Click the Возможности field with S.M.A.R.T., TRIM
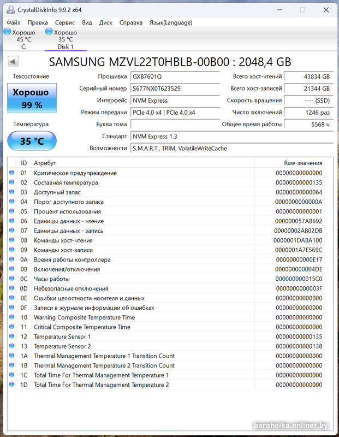The height and width of the screenshot is (437, 339). click(232, 148)
